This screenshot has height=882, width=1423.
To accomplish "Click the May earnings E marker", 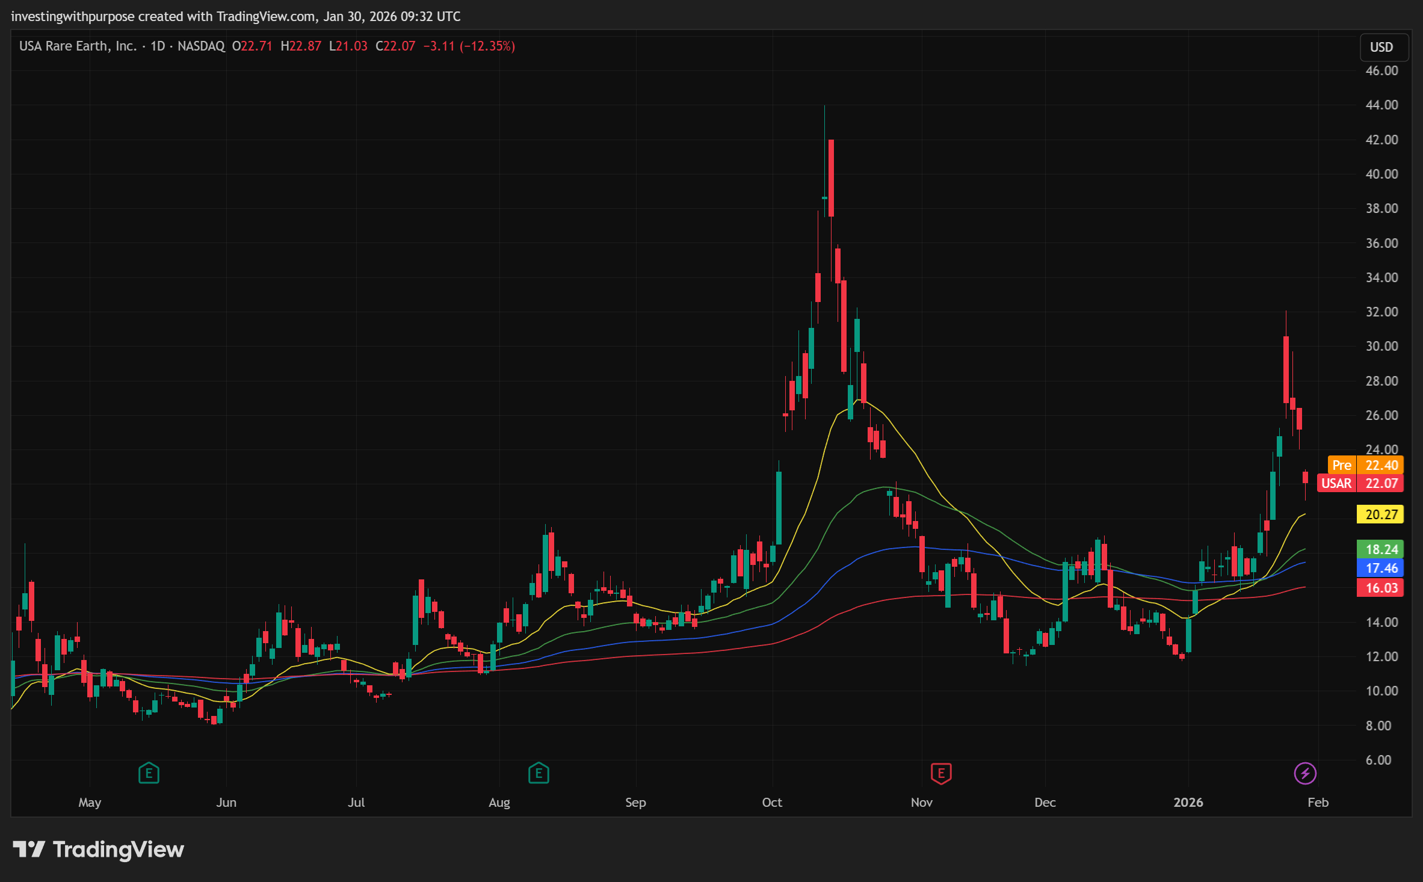I will pyautogui.click(x=149, y=773).
